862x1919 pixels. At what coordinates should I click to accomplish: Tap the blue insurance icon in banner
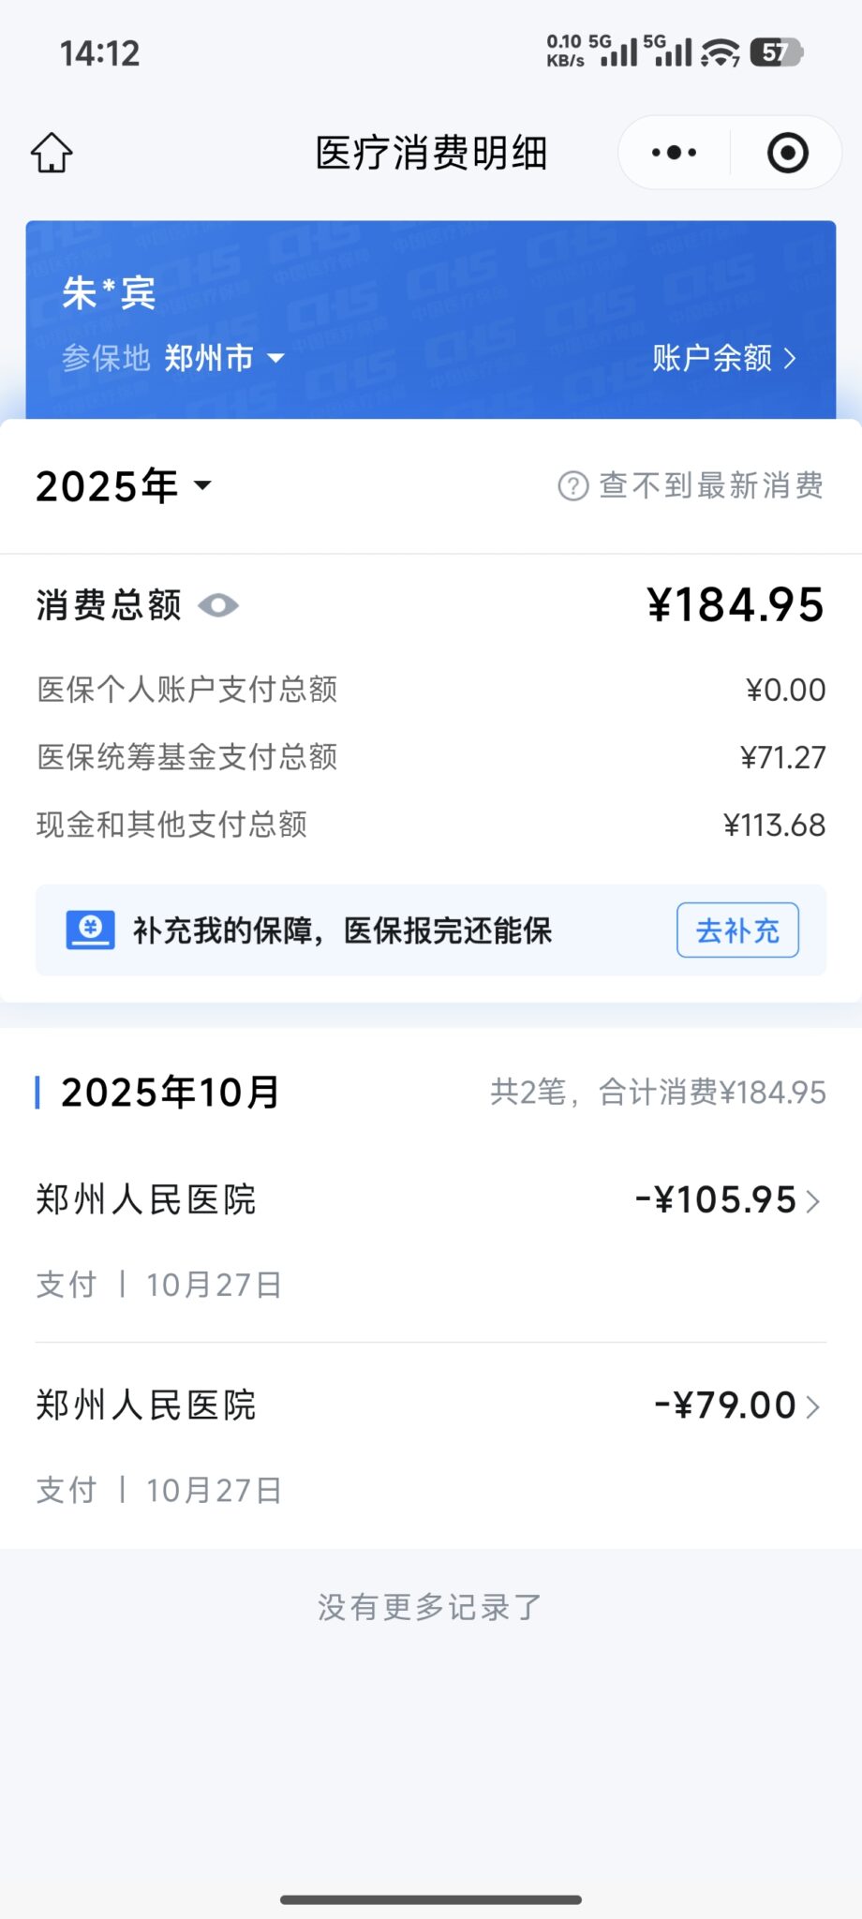(x=90, y=930)
